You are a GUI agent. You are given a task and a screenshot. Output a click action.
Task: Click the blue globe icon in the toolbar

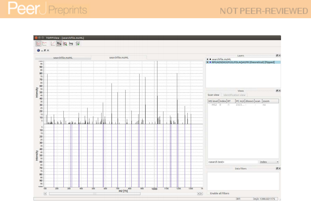(38, 50)
